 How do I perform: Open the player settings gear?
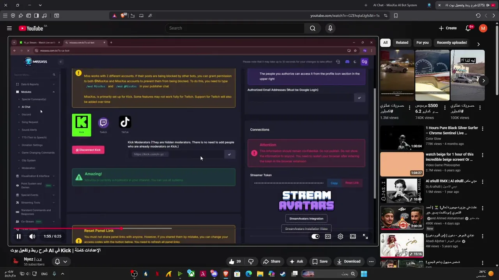click(x=340, y=236)
